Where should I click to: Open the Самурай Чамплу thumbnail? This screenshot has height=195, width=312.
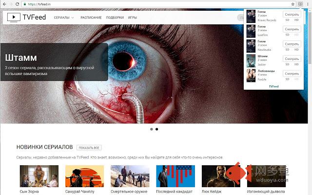pos(84,176)
